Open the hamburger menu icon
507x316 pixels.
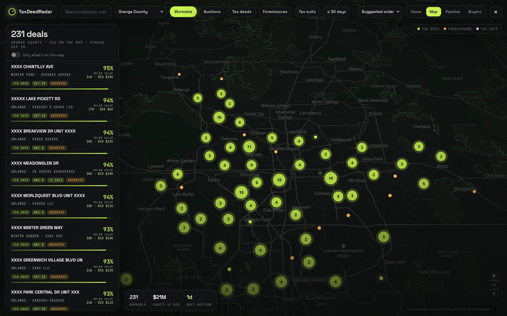[x=496, y=12]
